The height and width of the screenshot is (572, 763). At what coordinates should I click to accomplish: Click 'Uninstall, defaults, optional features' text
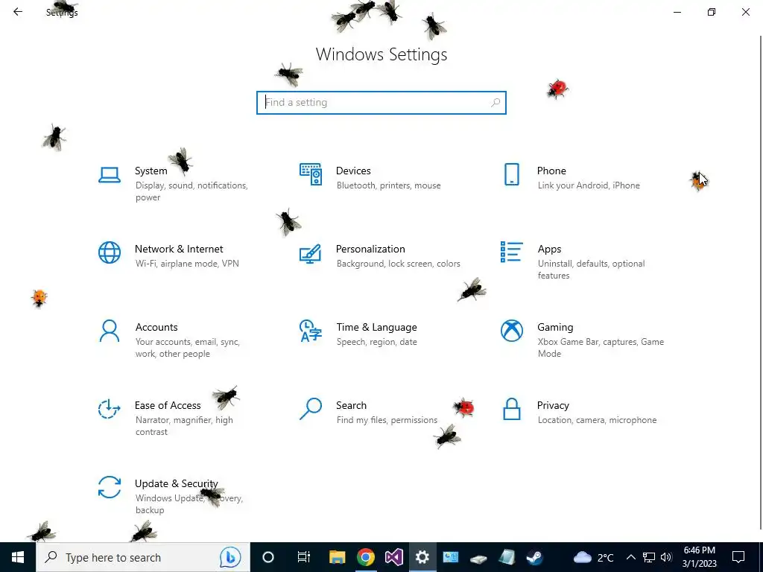click(x=591, y=270)
